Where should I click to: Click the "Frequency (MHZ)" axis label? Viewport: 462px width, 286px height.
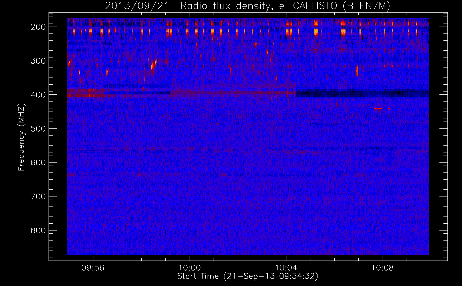(x=21, y=137)
